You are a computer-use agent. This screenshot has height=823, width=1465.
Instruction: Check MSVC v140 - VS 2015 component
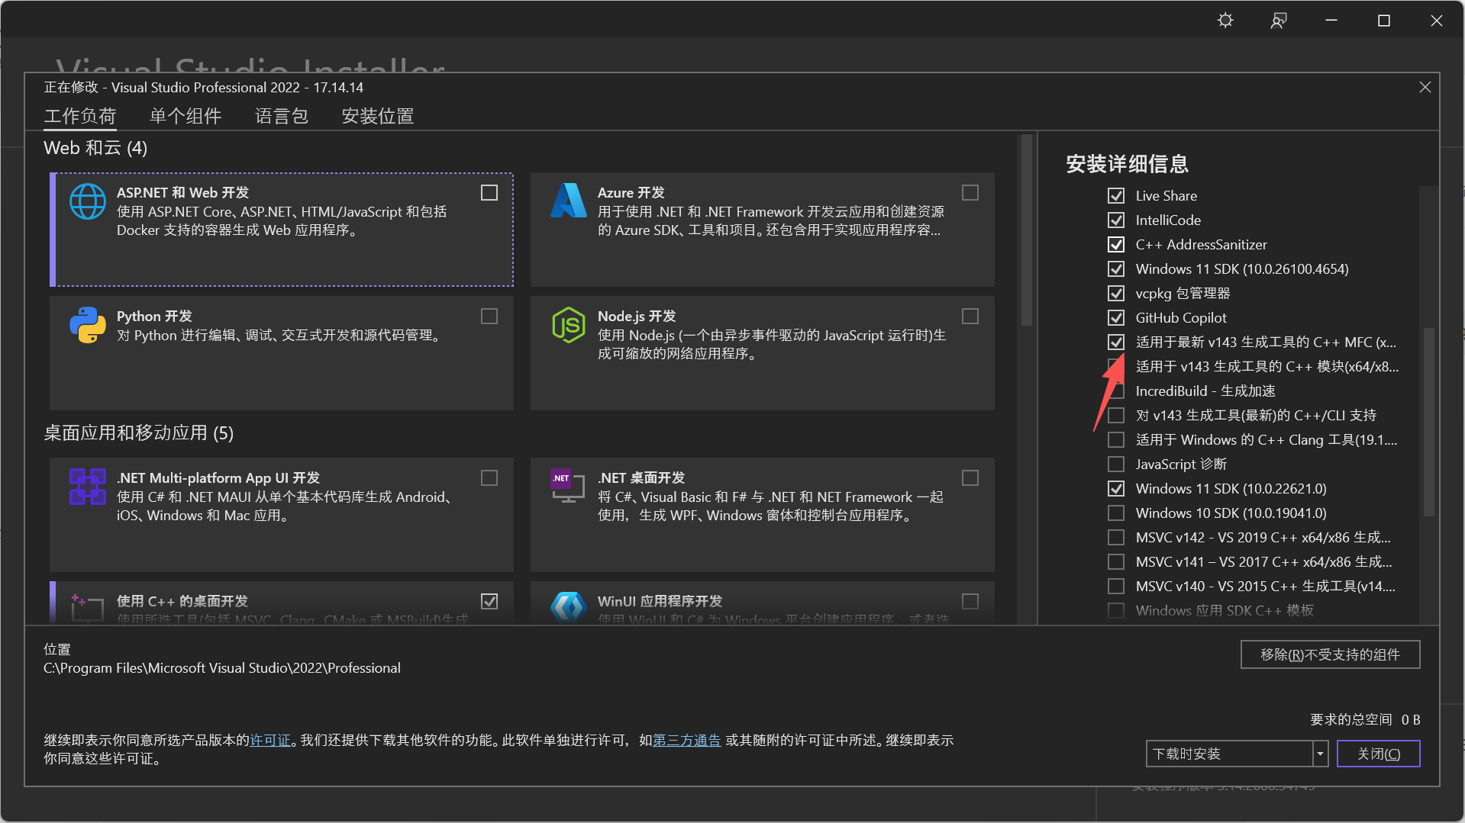(x=1116, y=587)
